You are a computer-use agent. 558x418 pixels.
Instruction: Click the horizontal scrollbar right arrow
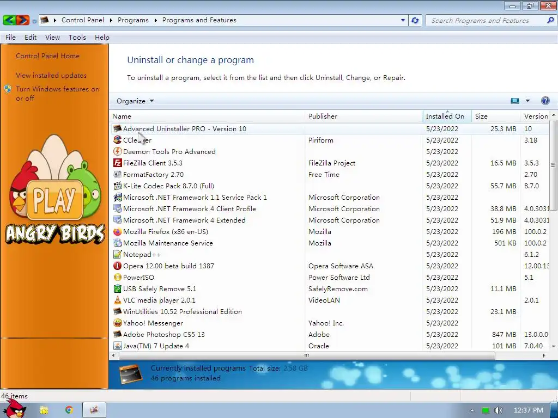(x=544, y=355)
